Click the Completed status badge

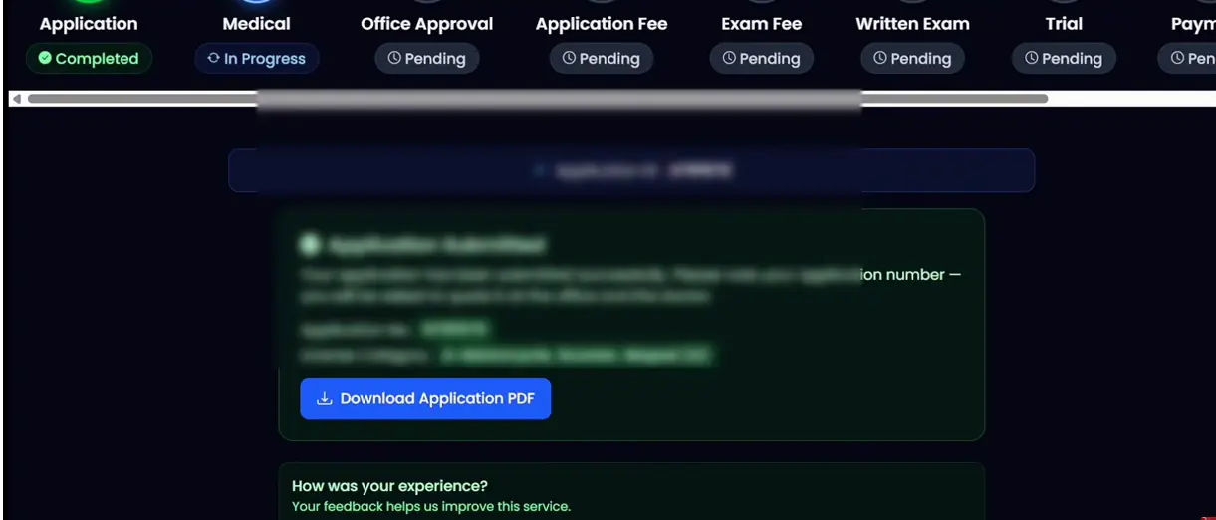coord(89,59)
